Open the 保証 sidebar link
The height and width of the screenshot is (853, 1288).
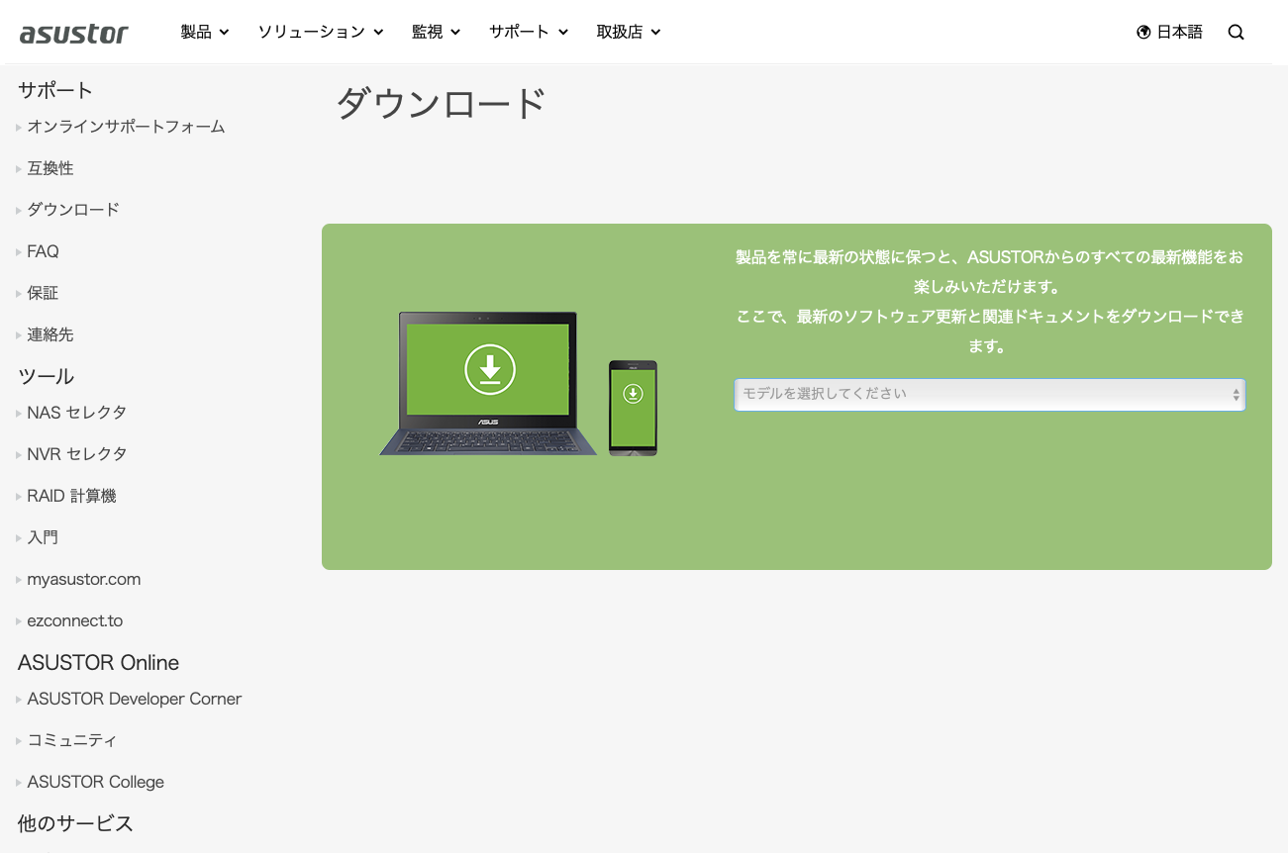pos(43,293)
